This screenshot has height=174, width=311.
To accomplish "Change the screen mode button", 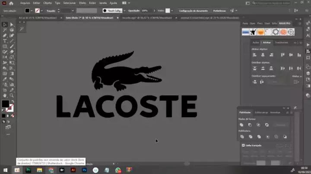I will (8, 127).
